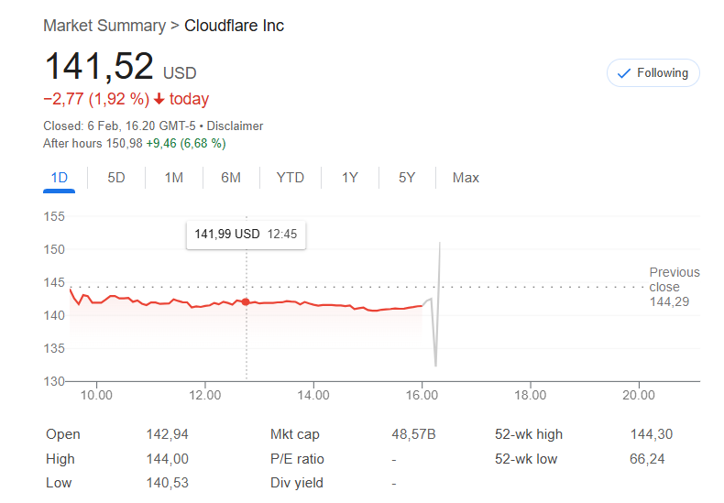The height and width of the screenshot is (503, 724).
Task: View the 5Y chart range
Action: (407, 178)
